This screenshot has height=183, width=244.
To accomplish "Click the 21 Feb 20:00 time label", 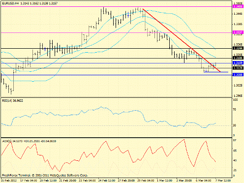I will 68,181.
